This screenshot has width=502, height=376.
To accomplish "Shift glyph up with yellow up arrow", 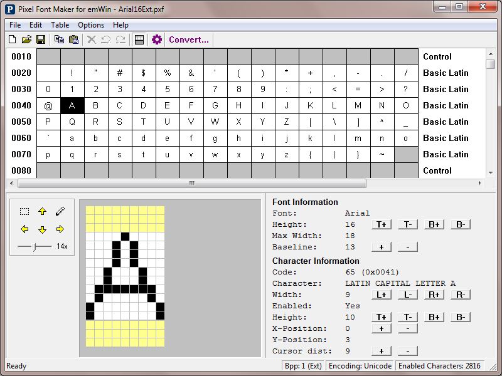I will 42,212.
